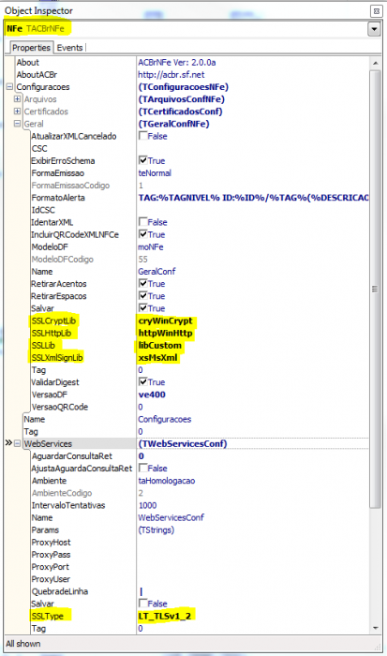This screenshot has height=656, width=387.
Task: Select the ProxyPass property
Action: (x=51, y=555)
